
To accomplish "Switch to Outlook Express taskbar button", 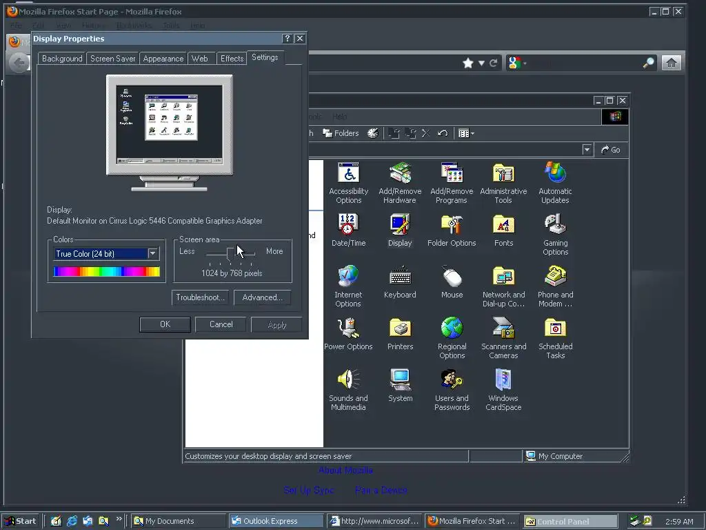I will (x=276, y=521).
